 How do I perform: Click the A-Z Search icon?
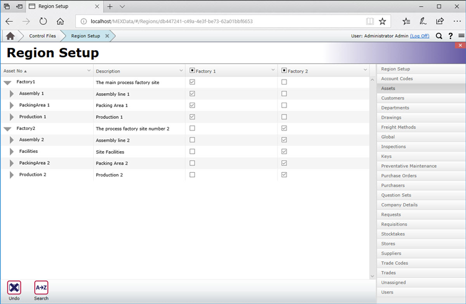point(41,287)
